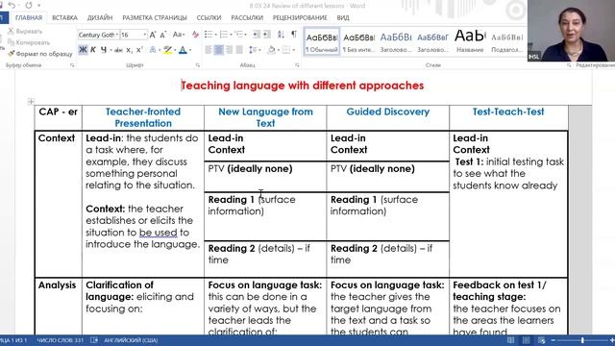The height and width of the screenshot is (346, 615).
Task: Decrease paragraph indent
Action: pyautogui.click(x=257, y=35)
